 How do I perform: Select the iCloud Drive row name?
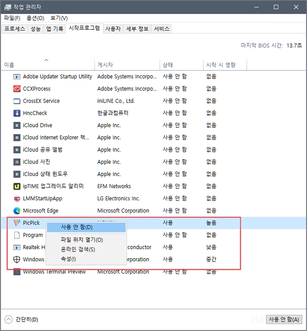37,126
